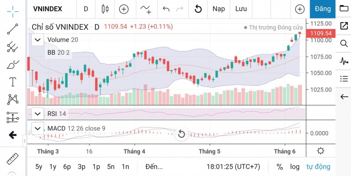The width and height of the screenshot is (351, 176).
Task: Open the ruler measure tool
Action: pos(12,159)
